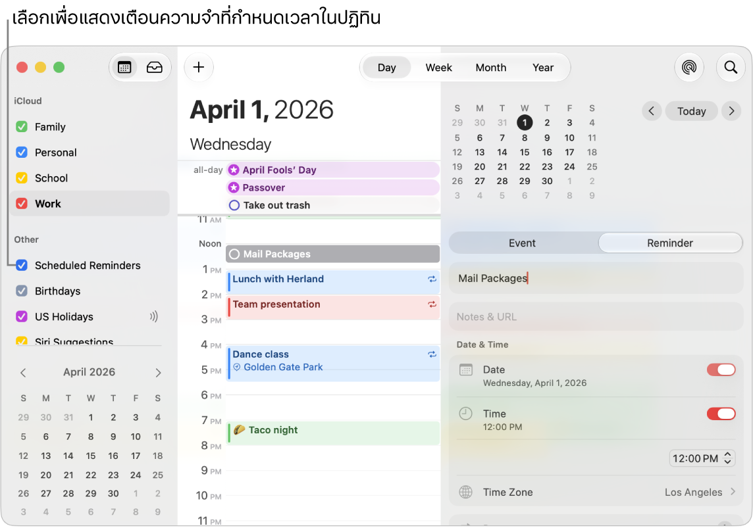753x528 pixels.
Task: Click repeat icon on Dance class
Action: click(x=432, y=354)
